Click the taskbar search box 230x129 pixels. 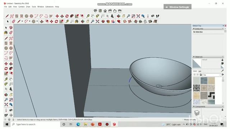pos(35,124)
